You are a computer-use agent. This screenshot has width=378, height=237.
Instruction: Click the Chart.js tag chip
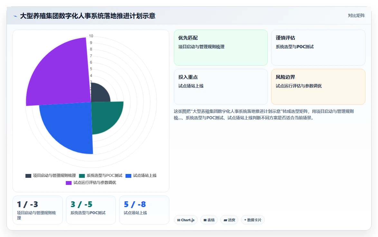186,220
